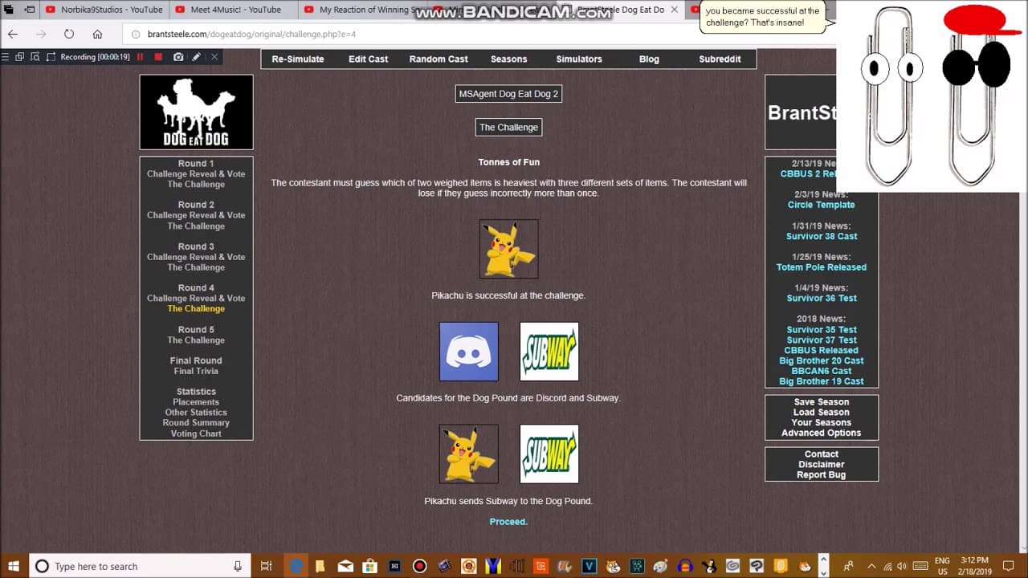
Task: Switch to the Meet 4Music! YouTube tab
Action: 233,10
